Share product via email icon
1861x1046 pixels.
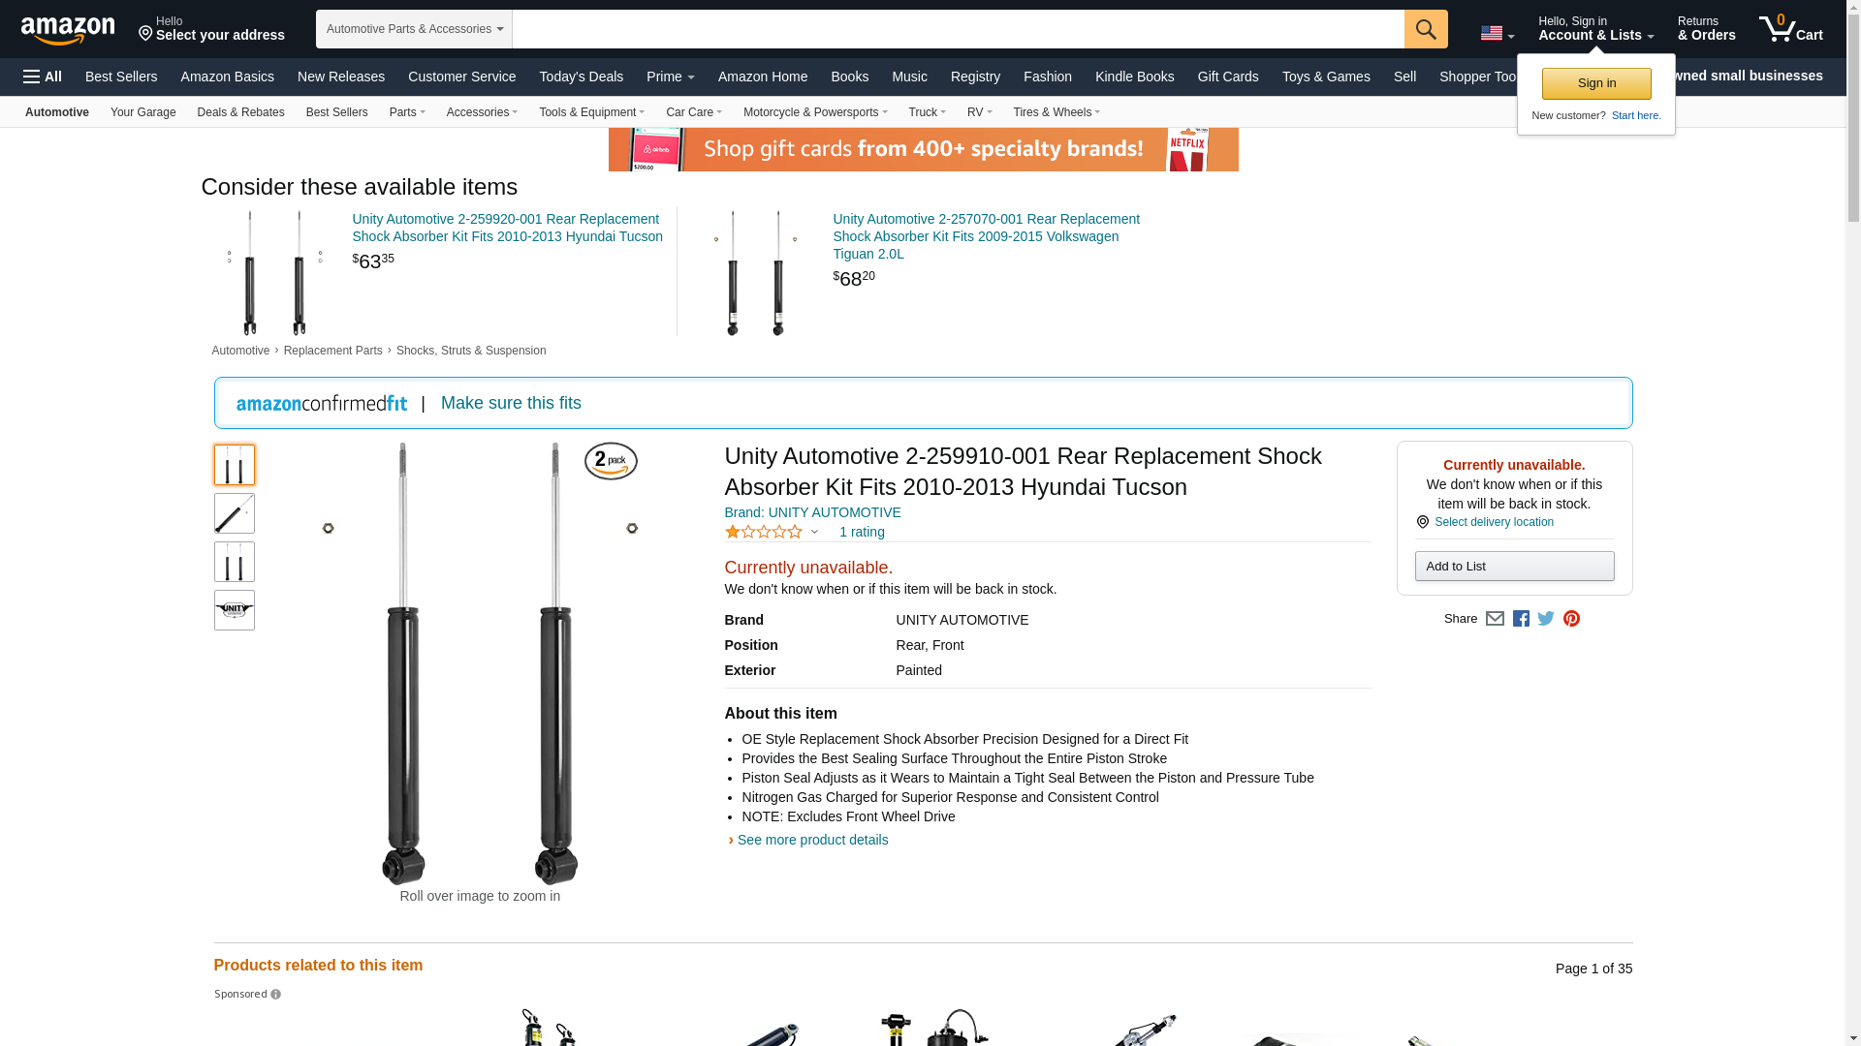(1495, 618)
